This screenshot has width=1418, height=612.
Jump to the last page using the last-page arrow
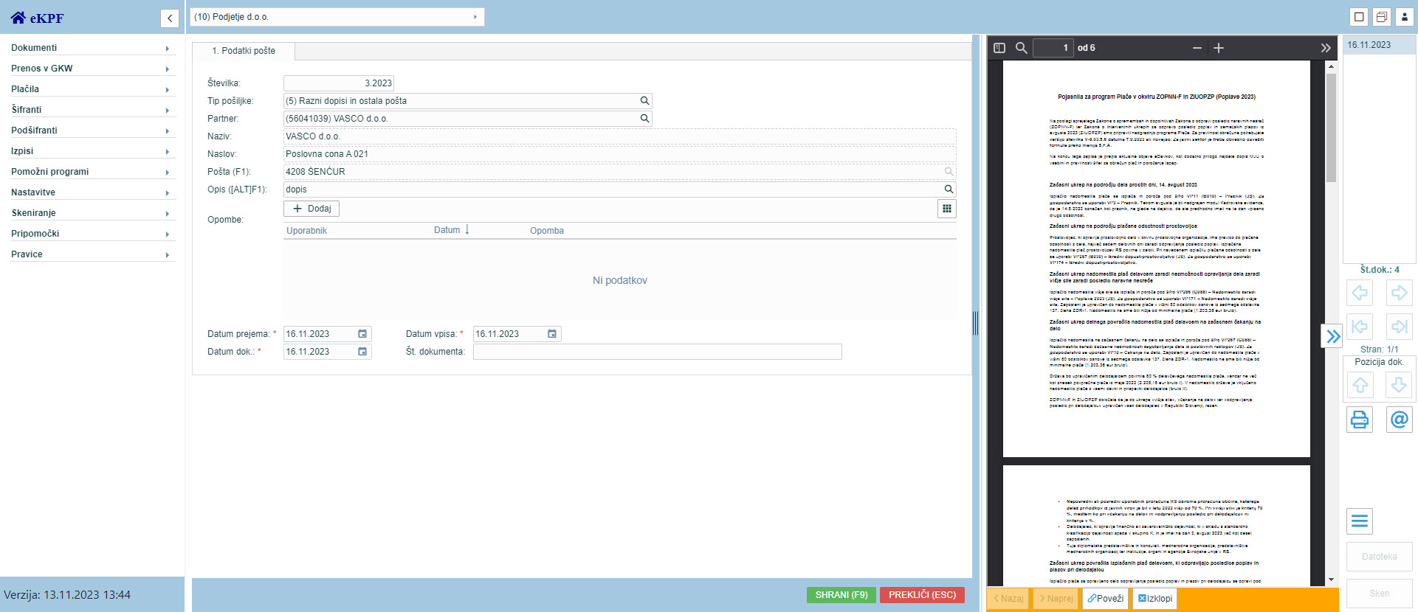point(1400,326)
